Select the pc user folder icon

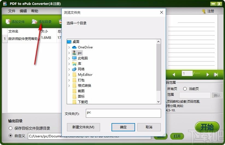coord(74,53)
